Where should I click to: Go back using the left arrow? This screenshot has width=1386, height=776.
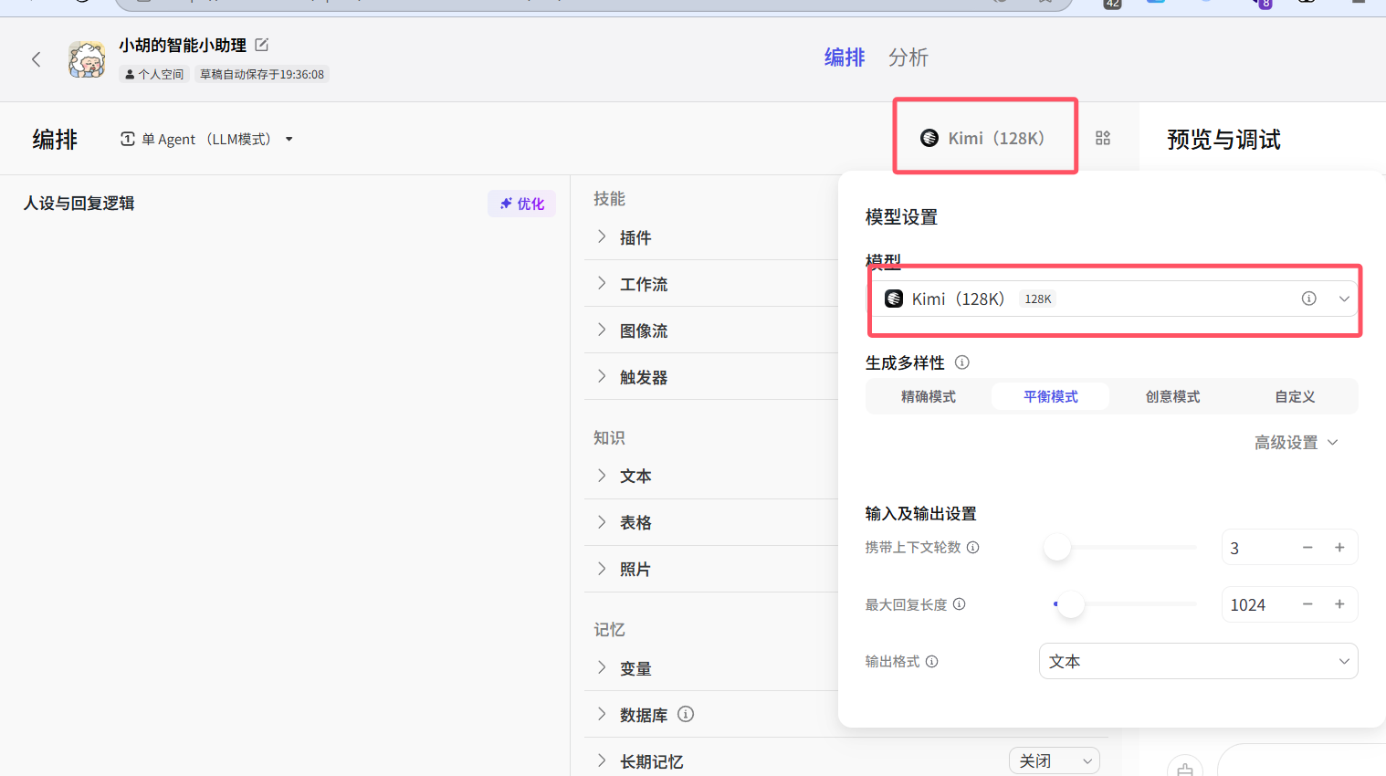click(37, 59)
